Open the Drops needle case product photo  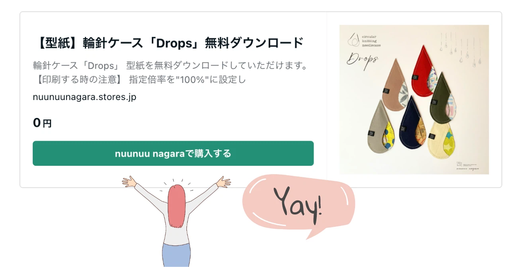[414, 100]
